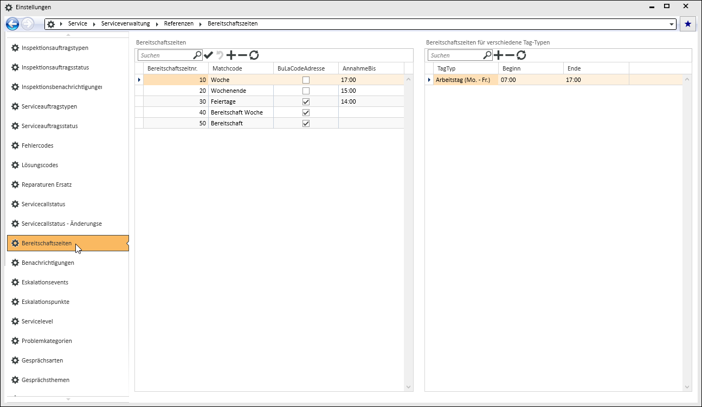Refresh the Bereitschaftszeiten list

coord(254,55)
